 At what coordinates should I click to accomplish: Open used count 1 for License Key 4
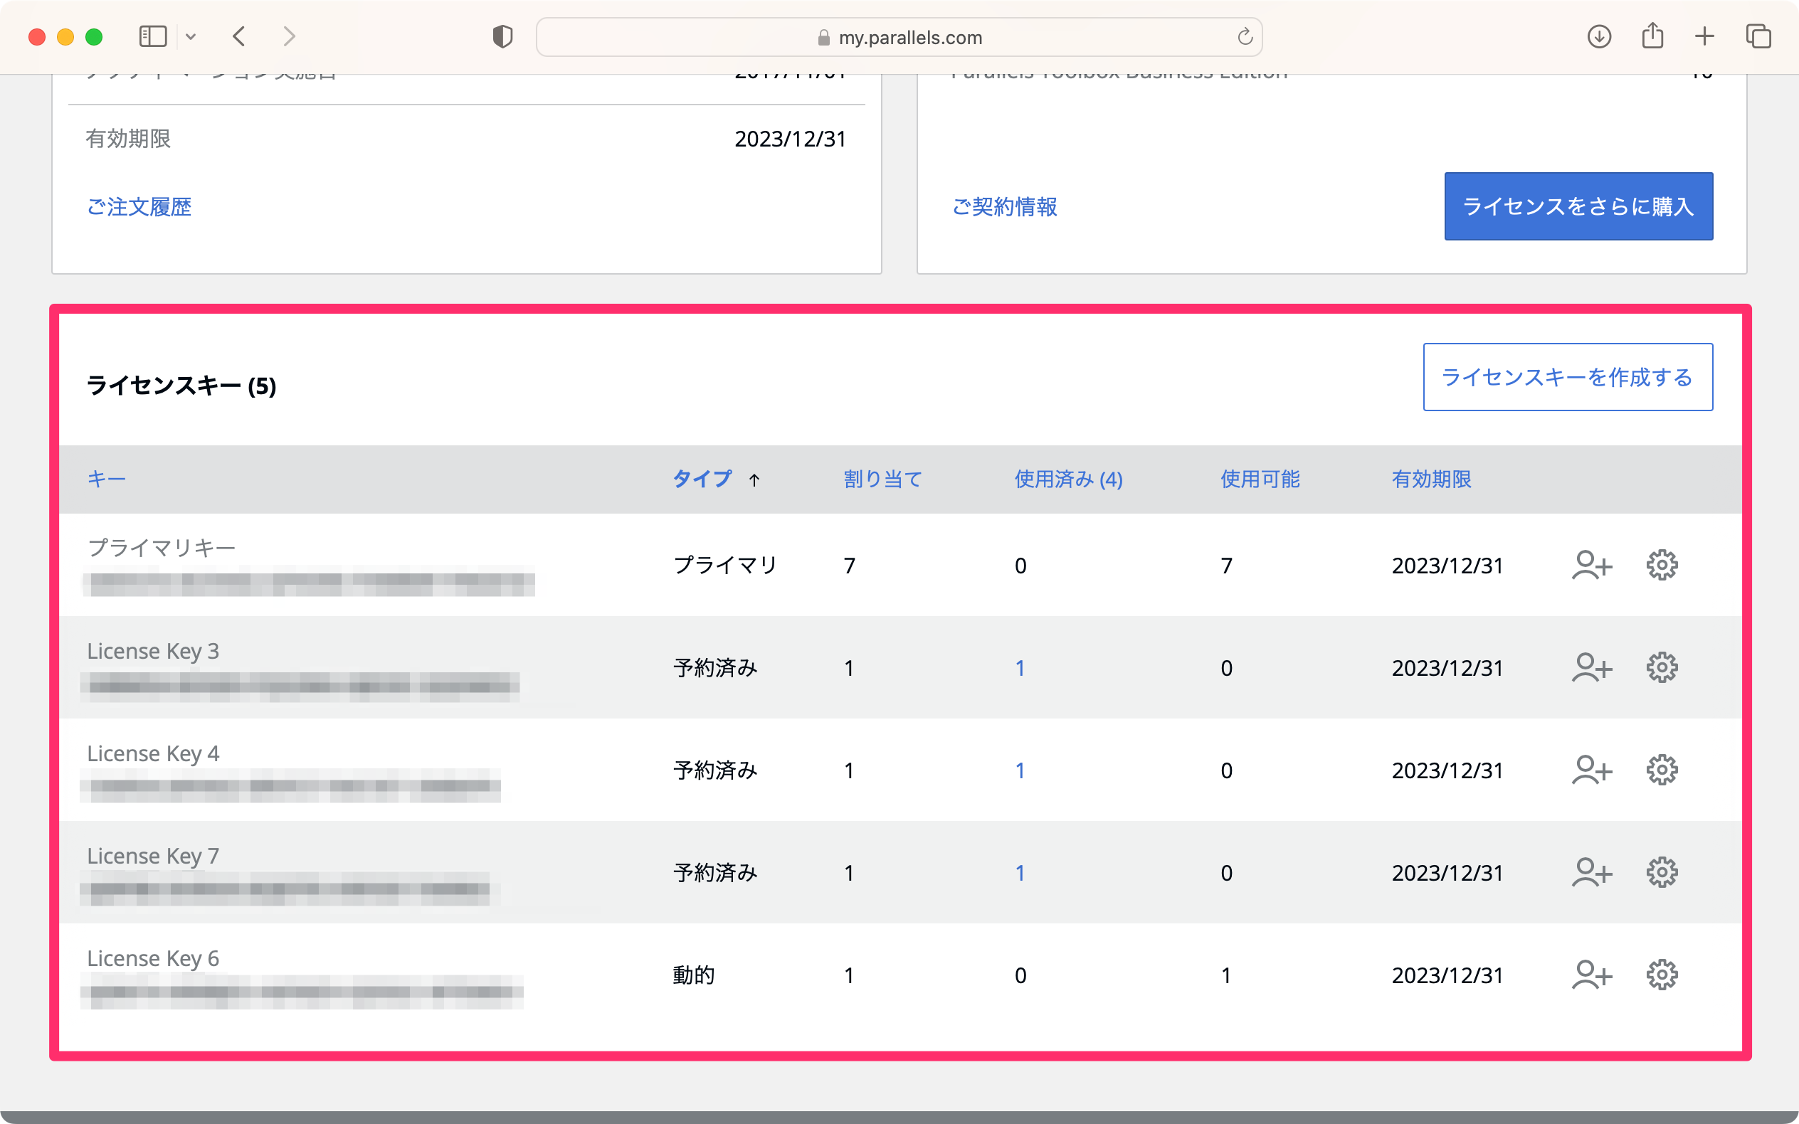1020,771
